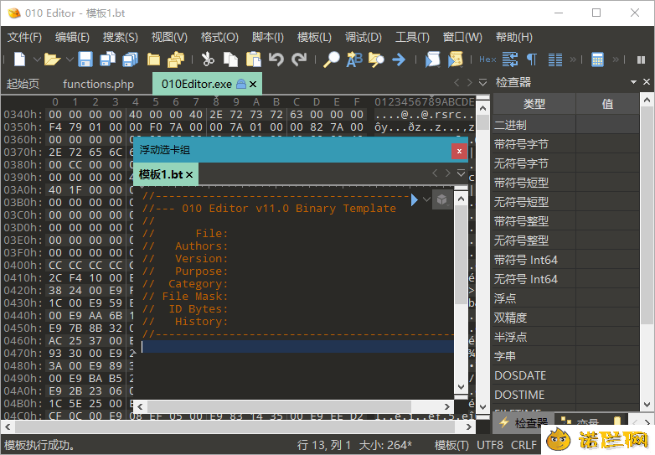Viewport: 655px width, 455px height.
Task: Click the lock icon on 010Editor.exe tab
Action: click(x=241, y=84)
